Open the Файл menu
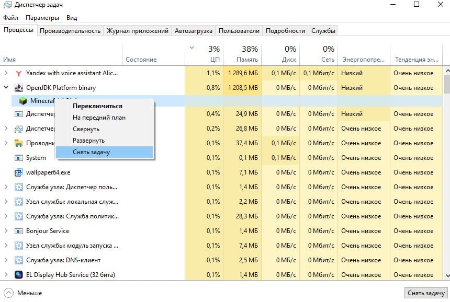This screenshot has height=302, width=450. point(10,18)
